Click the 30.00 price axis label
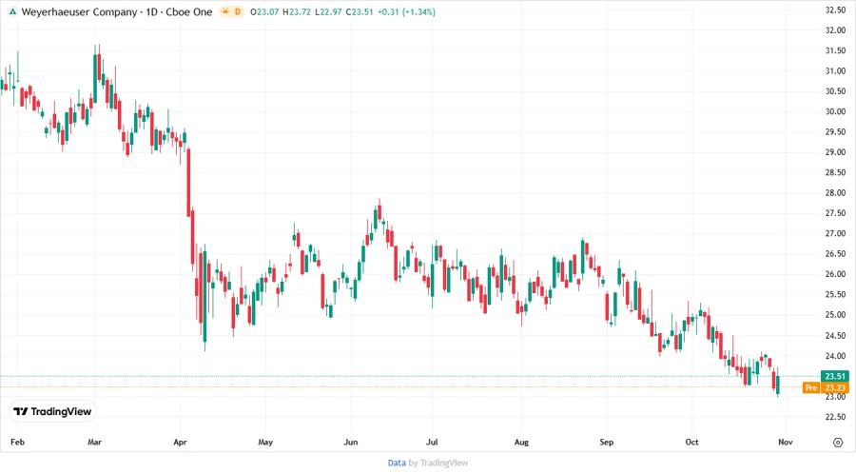Screen dimensions: 856x474 click(x=835, y=111)
